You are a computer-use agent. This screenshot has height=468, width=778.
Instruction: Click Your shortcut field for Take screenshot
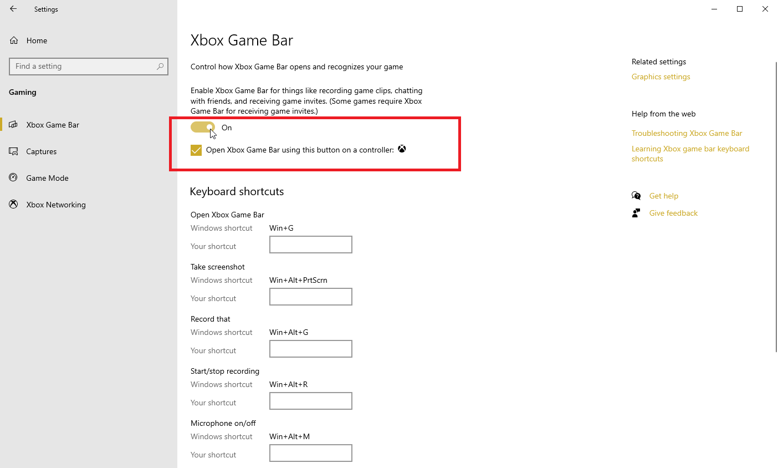pos(311,297)
